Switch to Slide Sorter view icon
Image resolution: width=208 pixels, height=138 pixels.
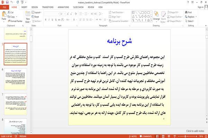[x=163, y=136]
